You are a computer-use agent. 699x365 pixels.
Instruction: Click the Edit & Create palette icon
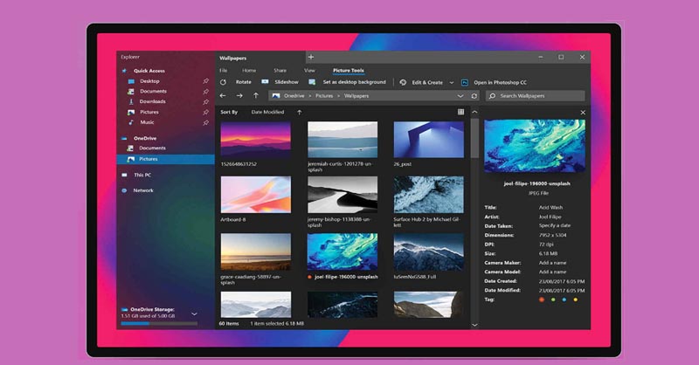point(403,82)
